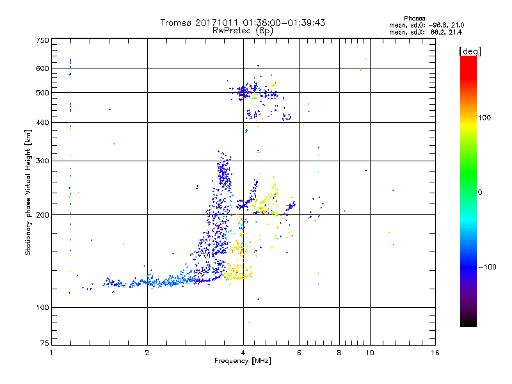This screenshot has width=512, height=384.
Task: Click the x-axis tick label '1'
Action: [51, 353]
